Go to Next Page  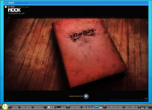pyautogui.click(x=131, y=107)
